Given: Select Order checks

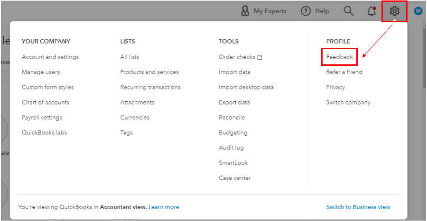Looking at the screenshot, I should tap(237, 57).
